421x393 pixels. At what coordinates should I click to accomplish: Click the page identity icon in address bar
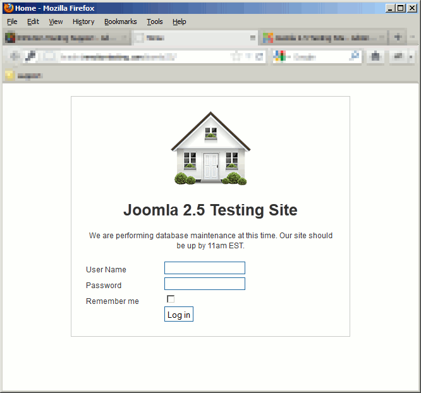49,56
